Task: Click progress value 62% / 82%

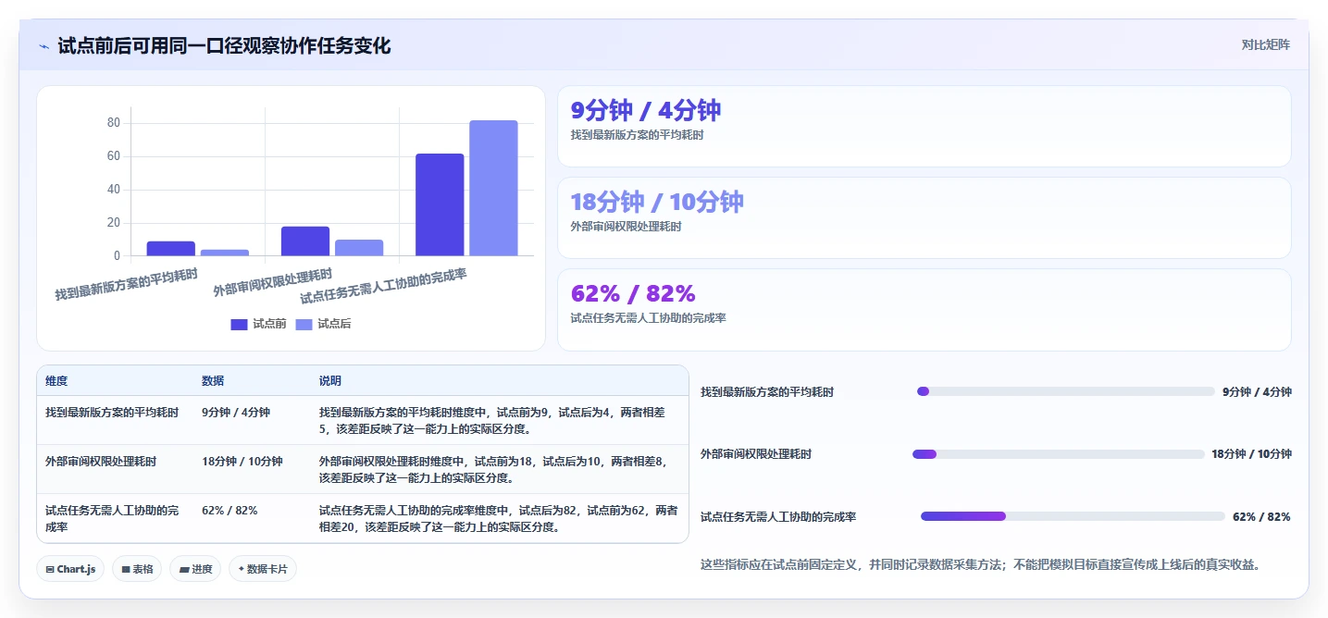Action: pos(1261,517)
